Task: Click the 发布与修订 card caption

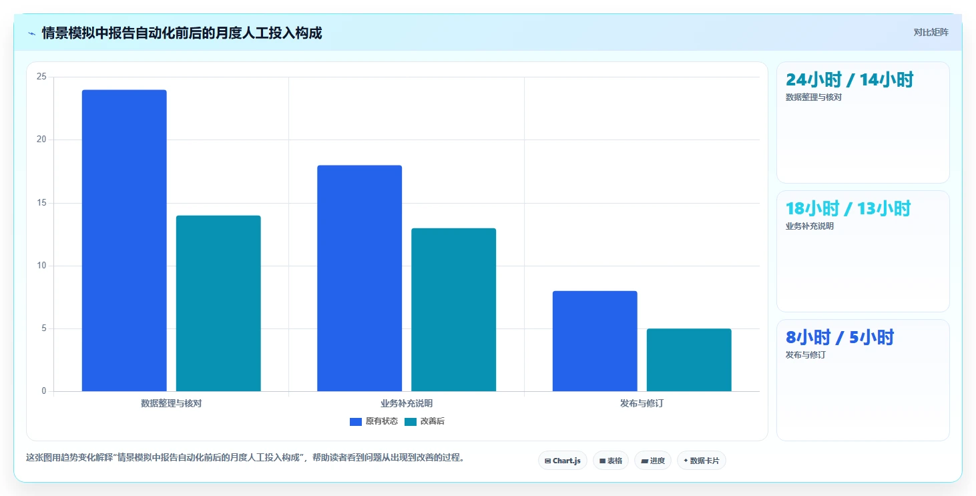Action: pos(806,355)
